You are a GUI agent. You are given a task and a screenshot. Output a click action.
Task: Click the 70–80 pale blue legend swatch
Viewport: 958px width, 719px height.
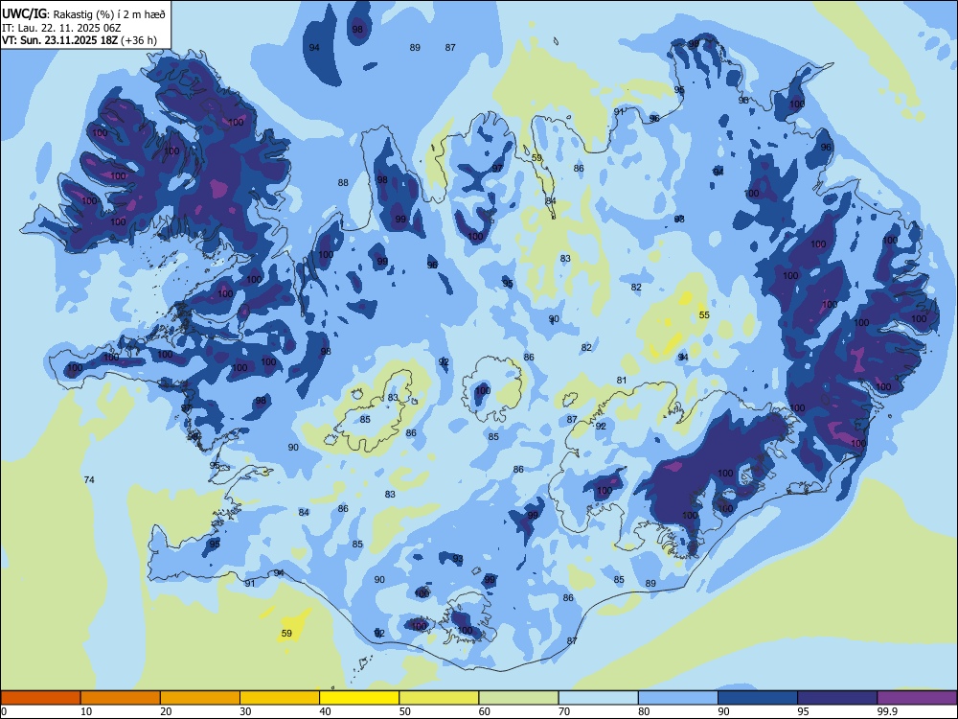(x=598, y=698)
